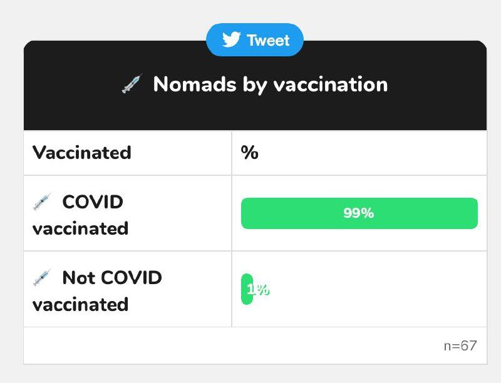This screenshot has height=383, width=501.
Task: Select the Not COVID vaccinated row label
Action: tap(97, 291)
